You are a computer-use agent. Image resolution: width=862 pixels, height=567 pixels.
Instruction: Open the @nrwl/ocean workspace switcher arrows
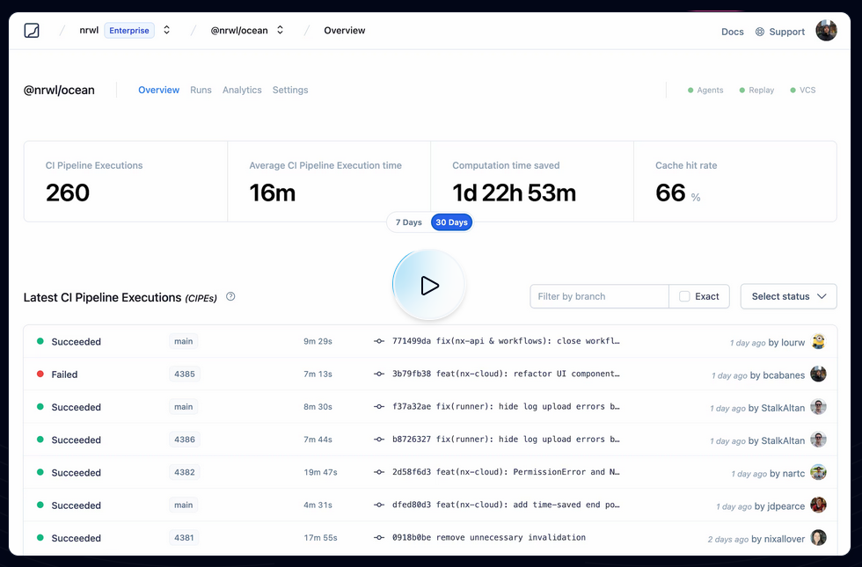[280, 30]
